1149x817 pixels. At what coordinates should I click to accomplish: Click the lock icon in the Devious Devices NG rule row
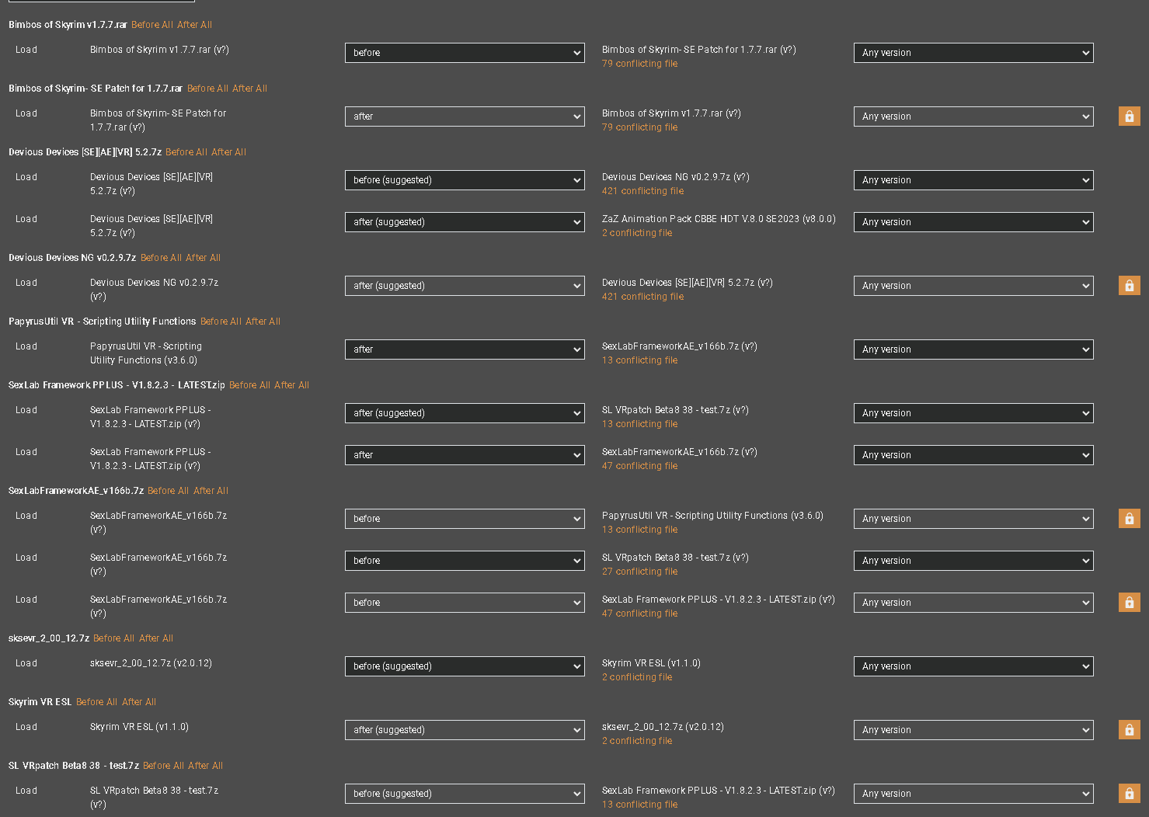[1129, 286]
